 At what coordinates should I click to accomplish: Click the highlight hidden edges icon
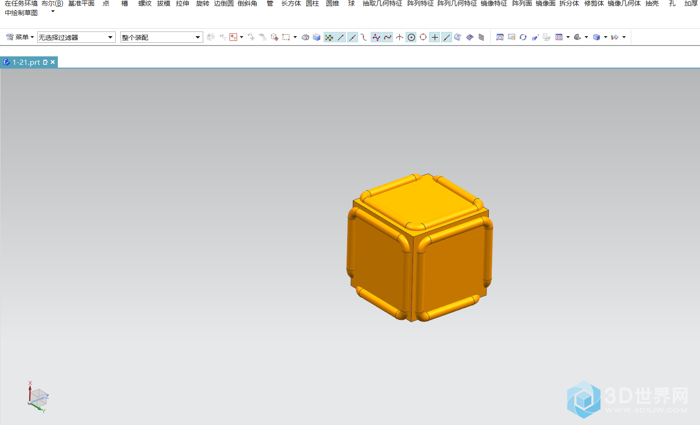[x=305, y=37]
